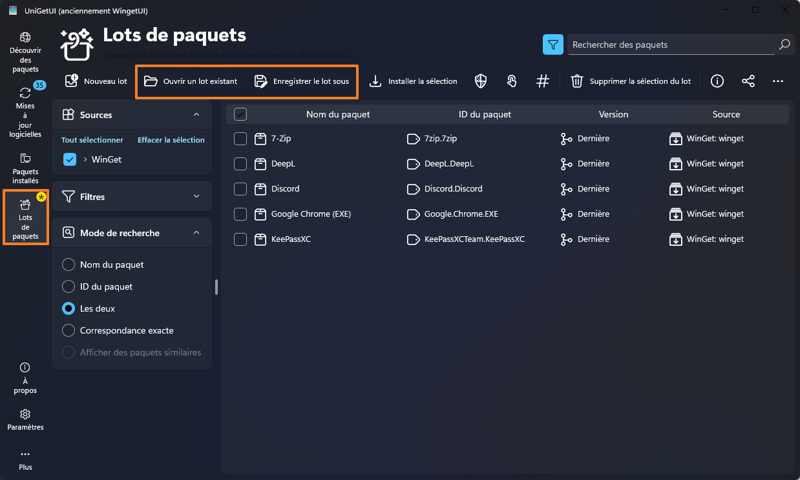Open package details via the info icon
The height and width of the screenshot is (480, 800).
pos(717,81)
